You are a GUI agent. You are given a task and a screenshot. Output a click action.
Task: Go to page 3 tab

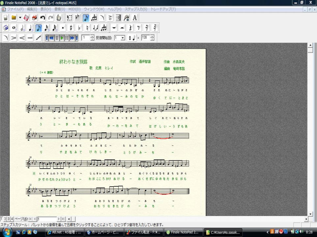point(9,219)
